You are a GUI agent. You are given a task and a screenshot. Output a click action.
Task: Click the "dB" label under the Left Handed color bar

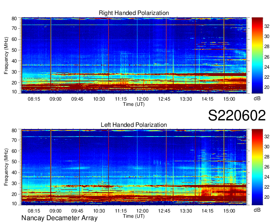257,210
